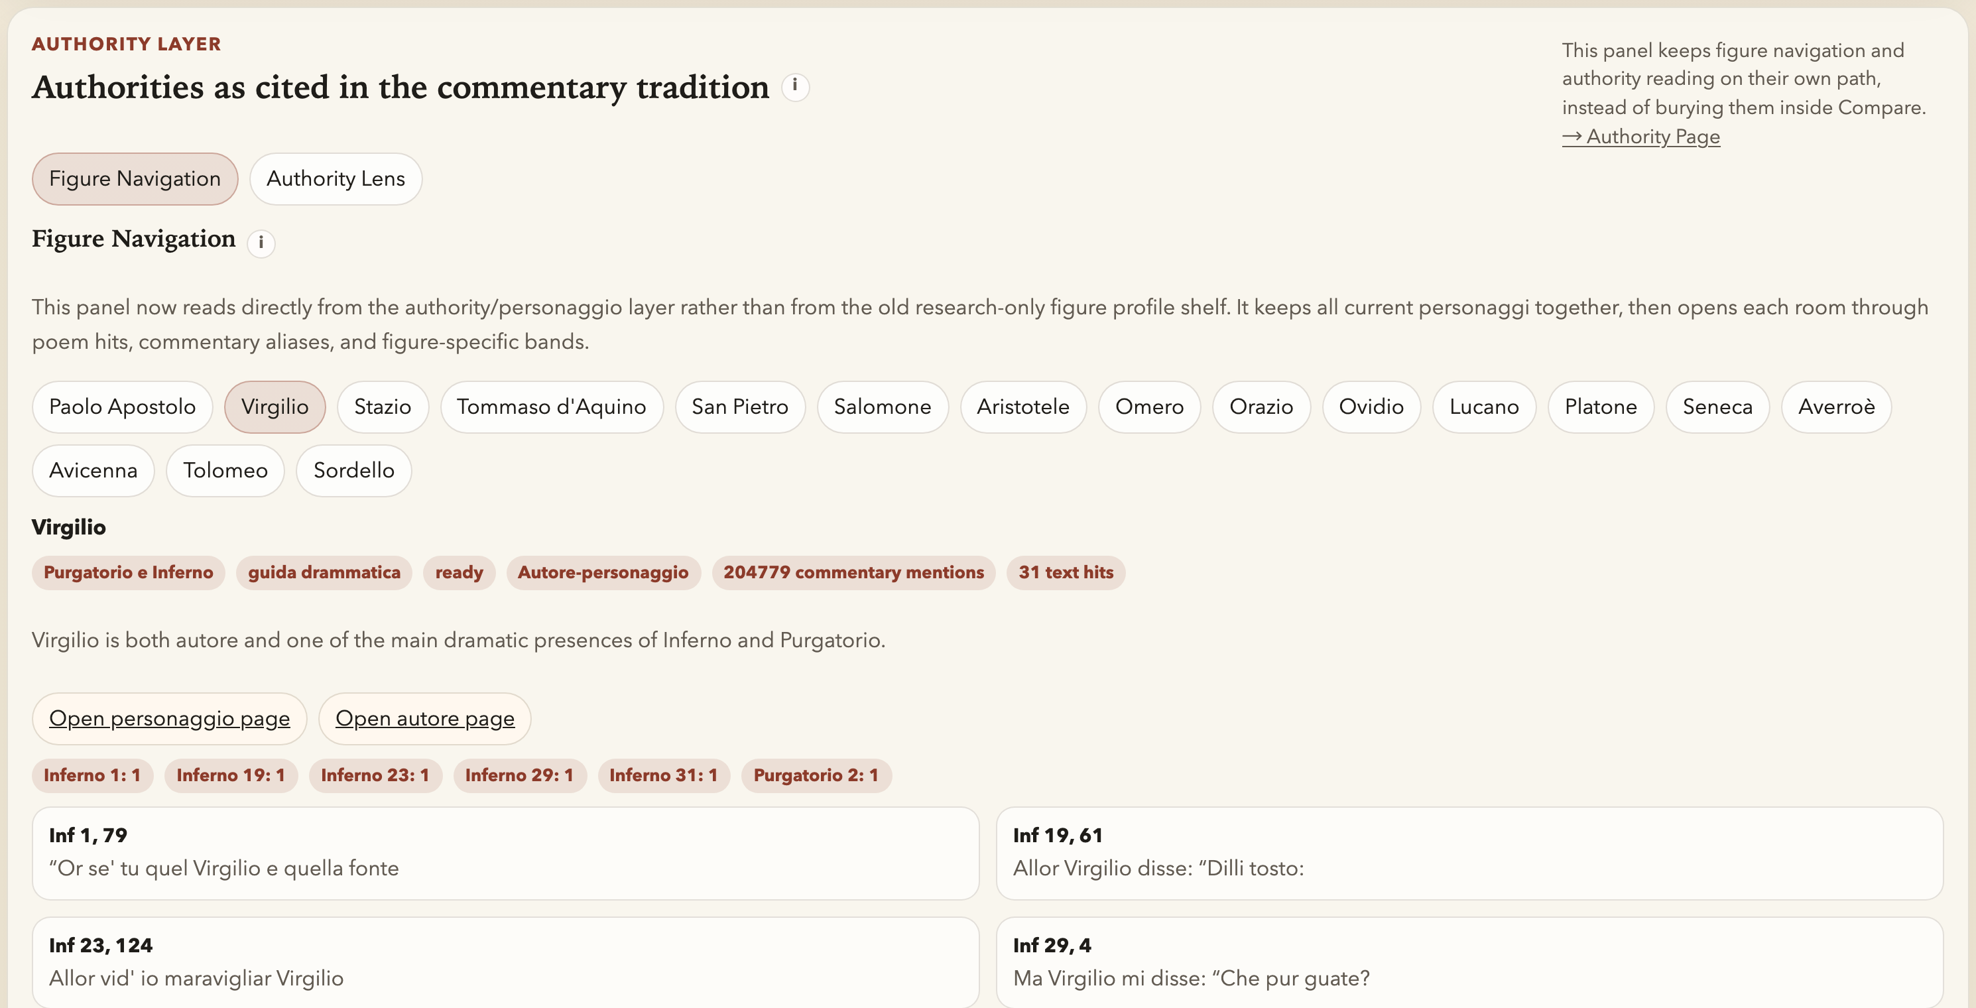Open personaggio page for Virgilio
The width and height of the screenshot is (1976, 1008).
coord(170,719)
